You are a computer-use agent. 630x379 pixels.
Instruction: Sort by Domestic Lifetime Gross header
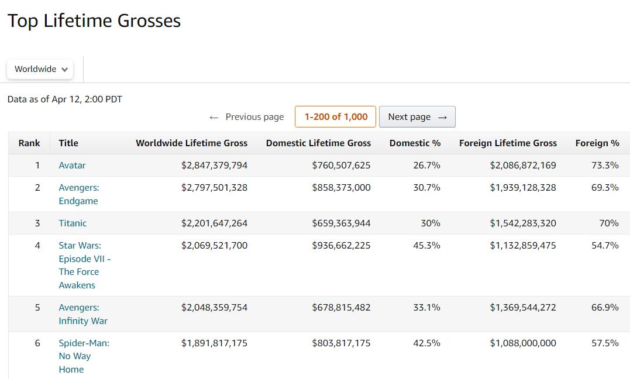point(318,143)
